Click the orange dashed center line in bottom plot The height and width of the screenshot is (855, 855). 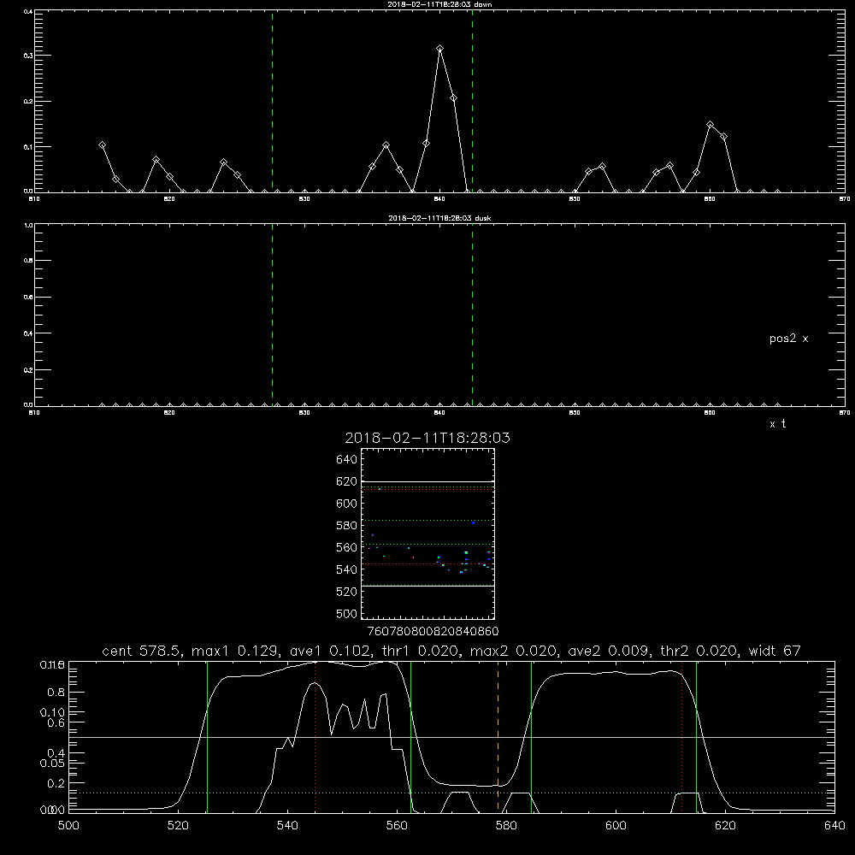click(498, 737)
